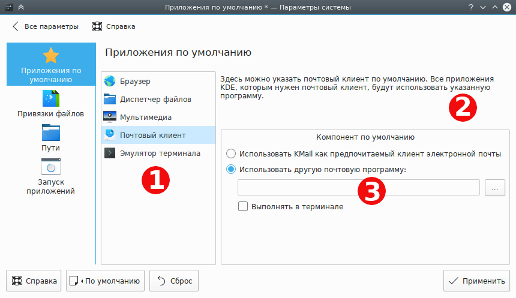Click the Мультимедиа monitor icon
Viewport: 516px width, 298px height.
tap(109, 117)
